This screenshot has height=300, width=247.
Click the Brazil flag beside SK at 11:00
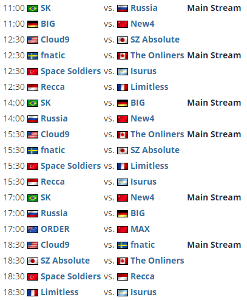[33, 9]
